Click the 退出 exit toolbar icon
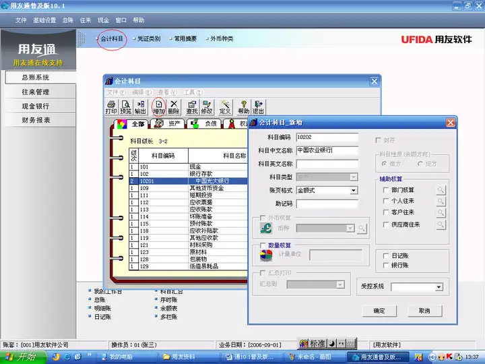485x364 pixels. coord(258,107)
